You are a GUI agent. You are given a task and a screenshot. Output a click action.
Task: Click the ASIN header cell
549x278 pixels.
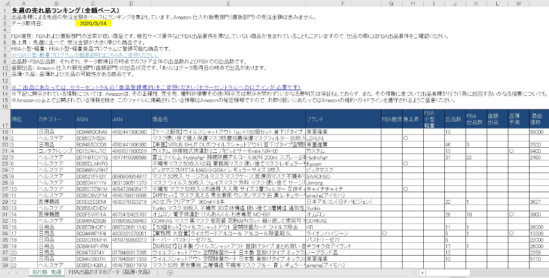(93, 119)
